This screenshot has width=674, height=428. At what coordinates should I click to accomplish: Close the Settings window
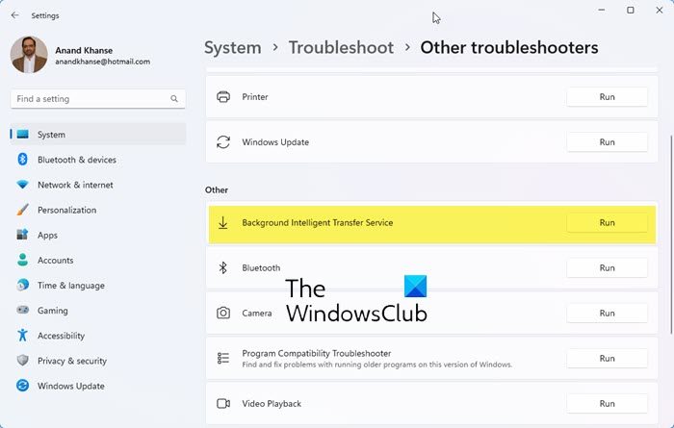pyautogui.click(x=659, y=10)
